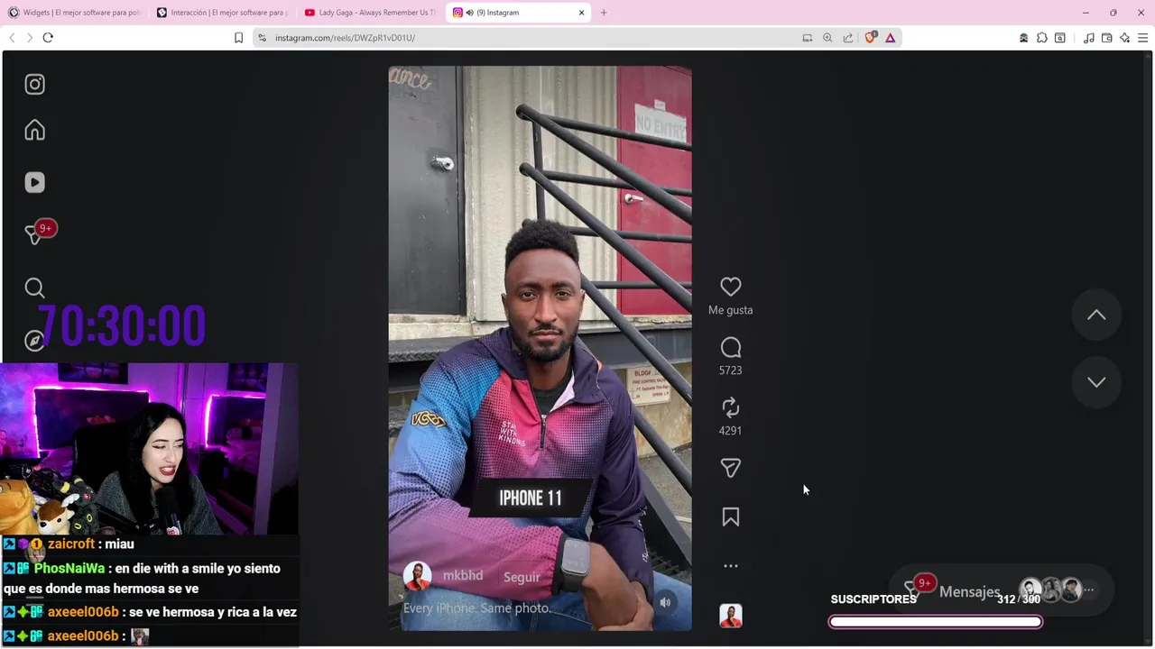Image resolution: width=1155 pixels, height=649 pixels.
Task: Open a new browser tab
Action: [x=604, y=13]
